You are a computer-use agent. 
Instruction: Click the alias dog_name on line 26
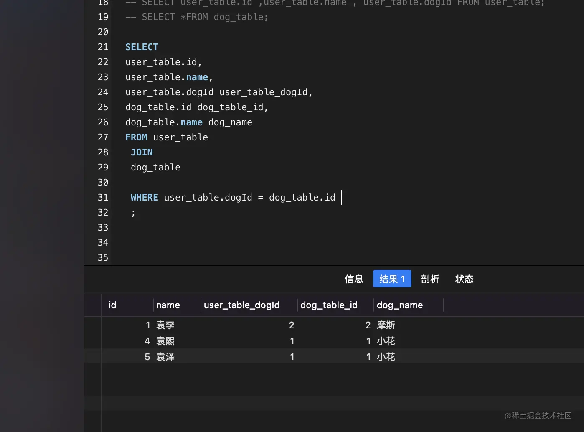[230, 122]
